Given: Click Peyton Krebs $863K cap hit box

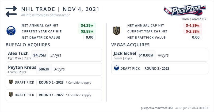Looking at the screenshot, I should [x=44, y=69].
